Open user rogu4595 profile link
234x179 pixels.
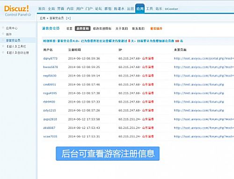(50, 93)
